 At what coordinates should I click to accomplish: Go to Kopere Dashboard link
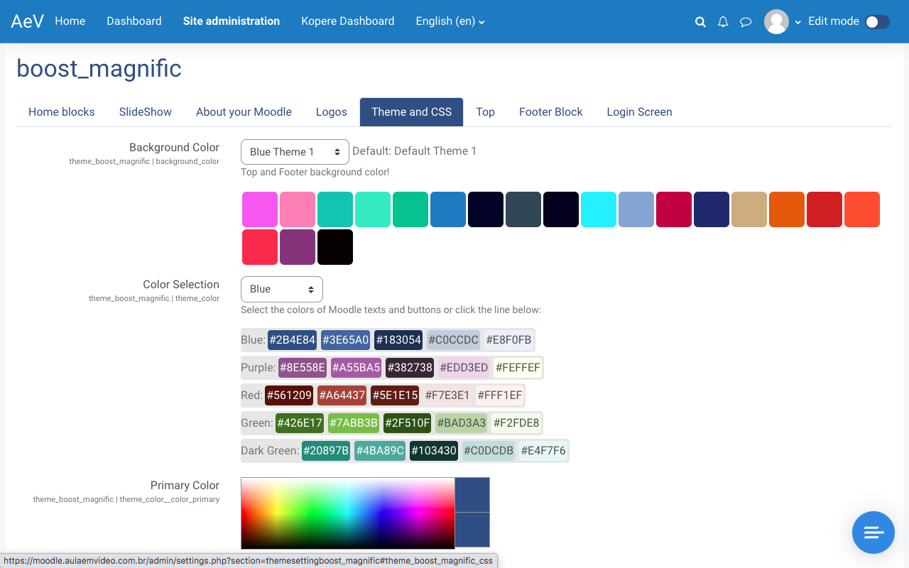pyautogui.click(x=347, y=21)
